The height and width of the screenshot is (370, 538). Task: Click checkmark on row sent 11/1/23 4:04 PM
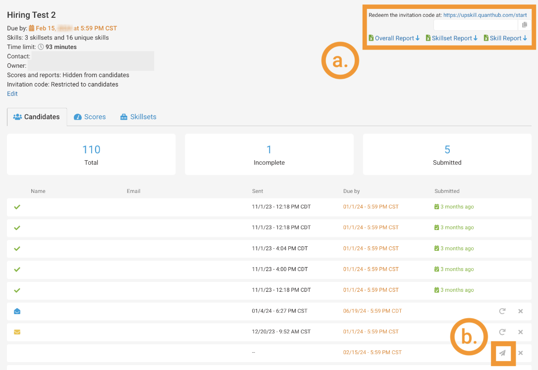click(x=17, y=249)
